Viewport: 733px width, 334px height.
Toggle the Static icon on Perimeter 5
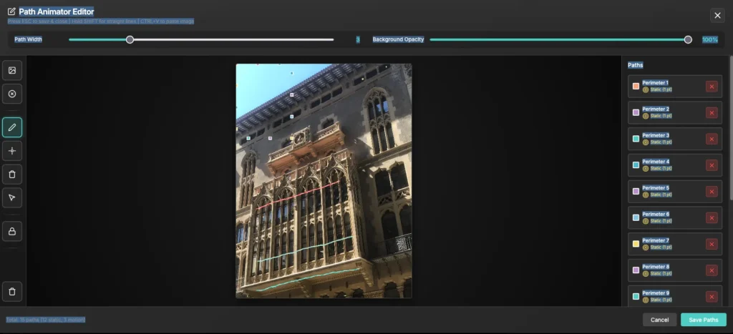pyautogui.click(x=646, y=195)
